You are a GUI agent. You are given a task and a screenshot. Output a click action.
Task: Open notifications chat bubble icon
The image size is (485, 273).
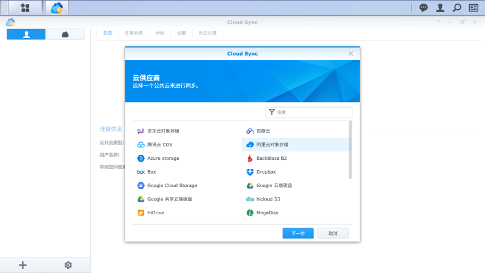(423, 8)
